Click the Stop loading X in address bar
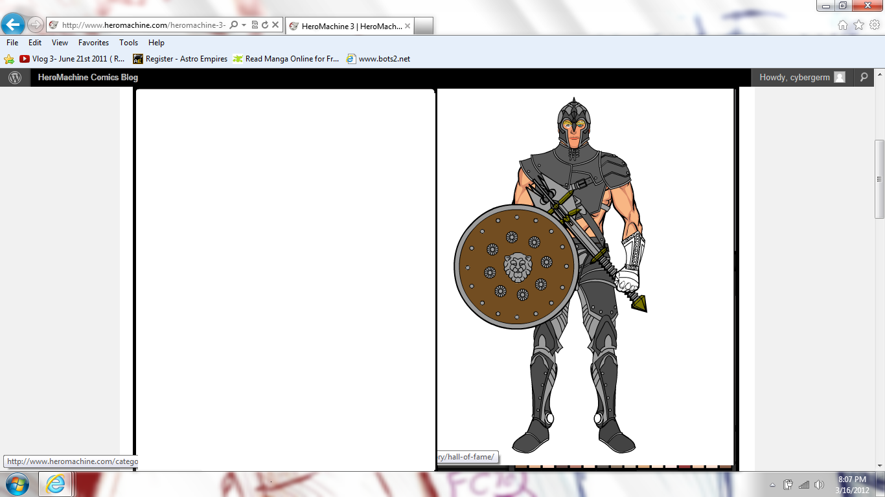Viewport: 885px width, 497px height. [275, 25]
